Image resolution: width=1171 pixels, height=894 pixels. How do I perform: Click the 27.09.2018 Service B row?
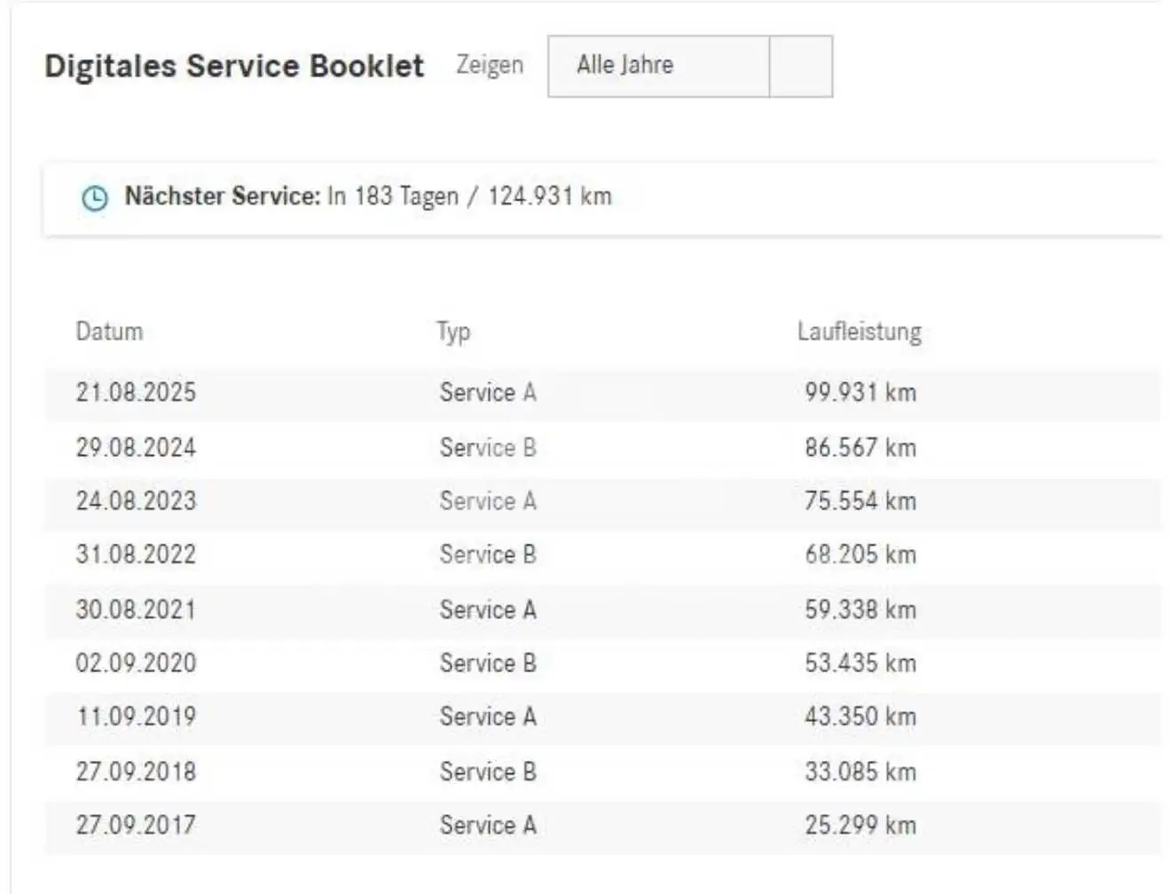(x=602, y=772)
